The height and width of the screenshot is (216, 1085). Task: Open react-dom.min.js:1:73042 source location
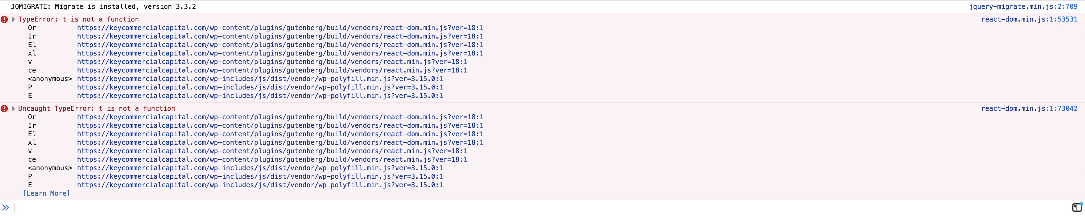point(1029,108)
